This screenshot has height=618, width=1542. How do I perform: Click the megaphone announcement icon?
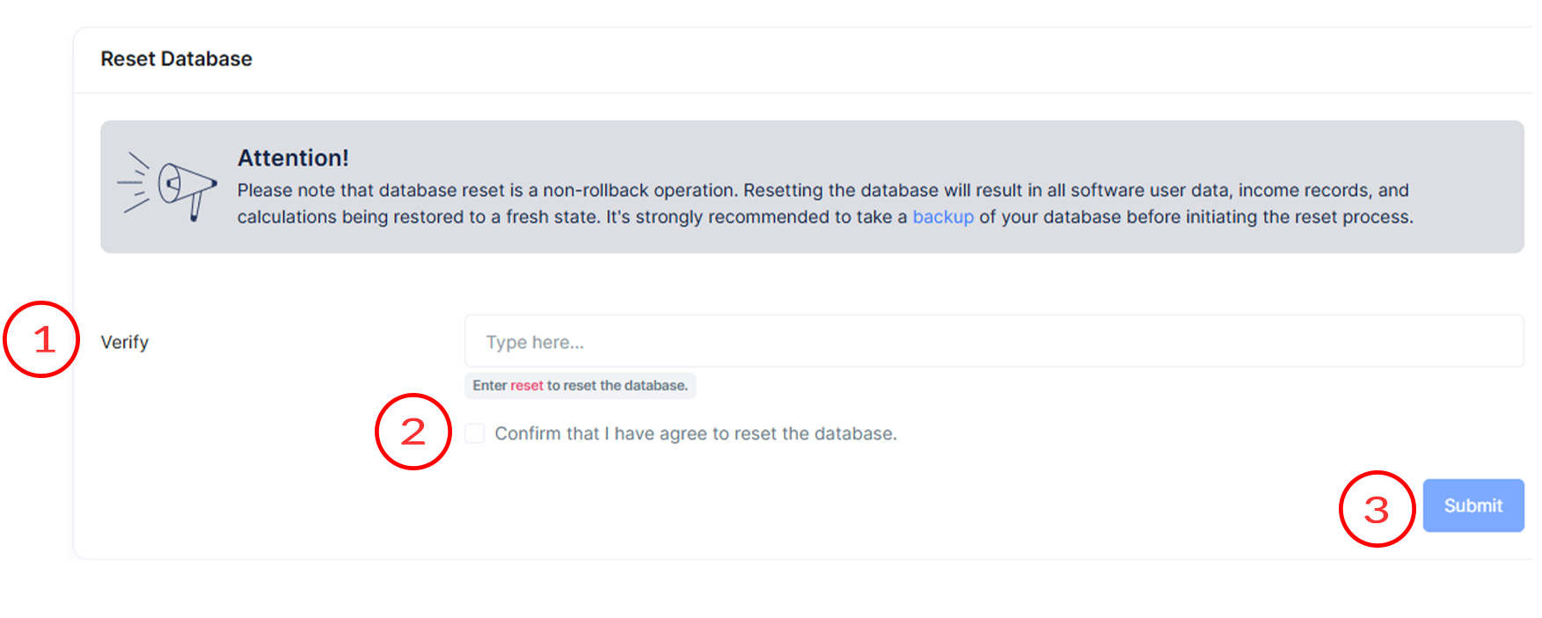(x=167, y=185)
